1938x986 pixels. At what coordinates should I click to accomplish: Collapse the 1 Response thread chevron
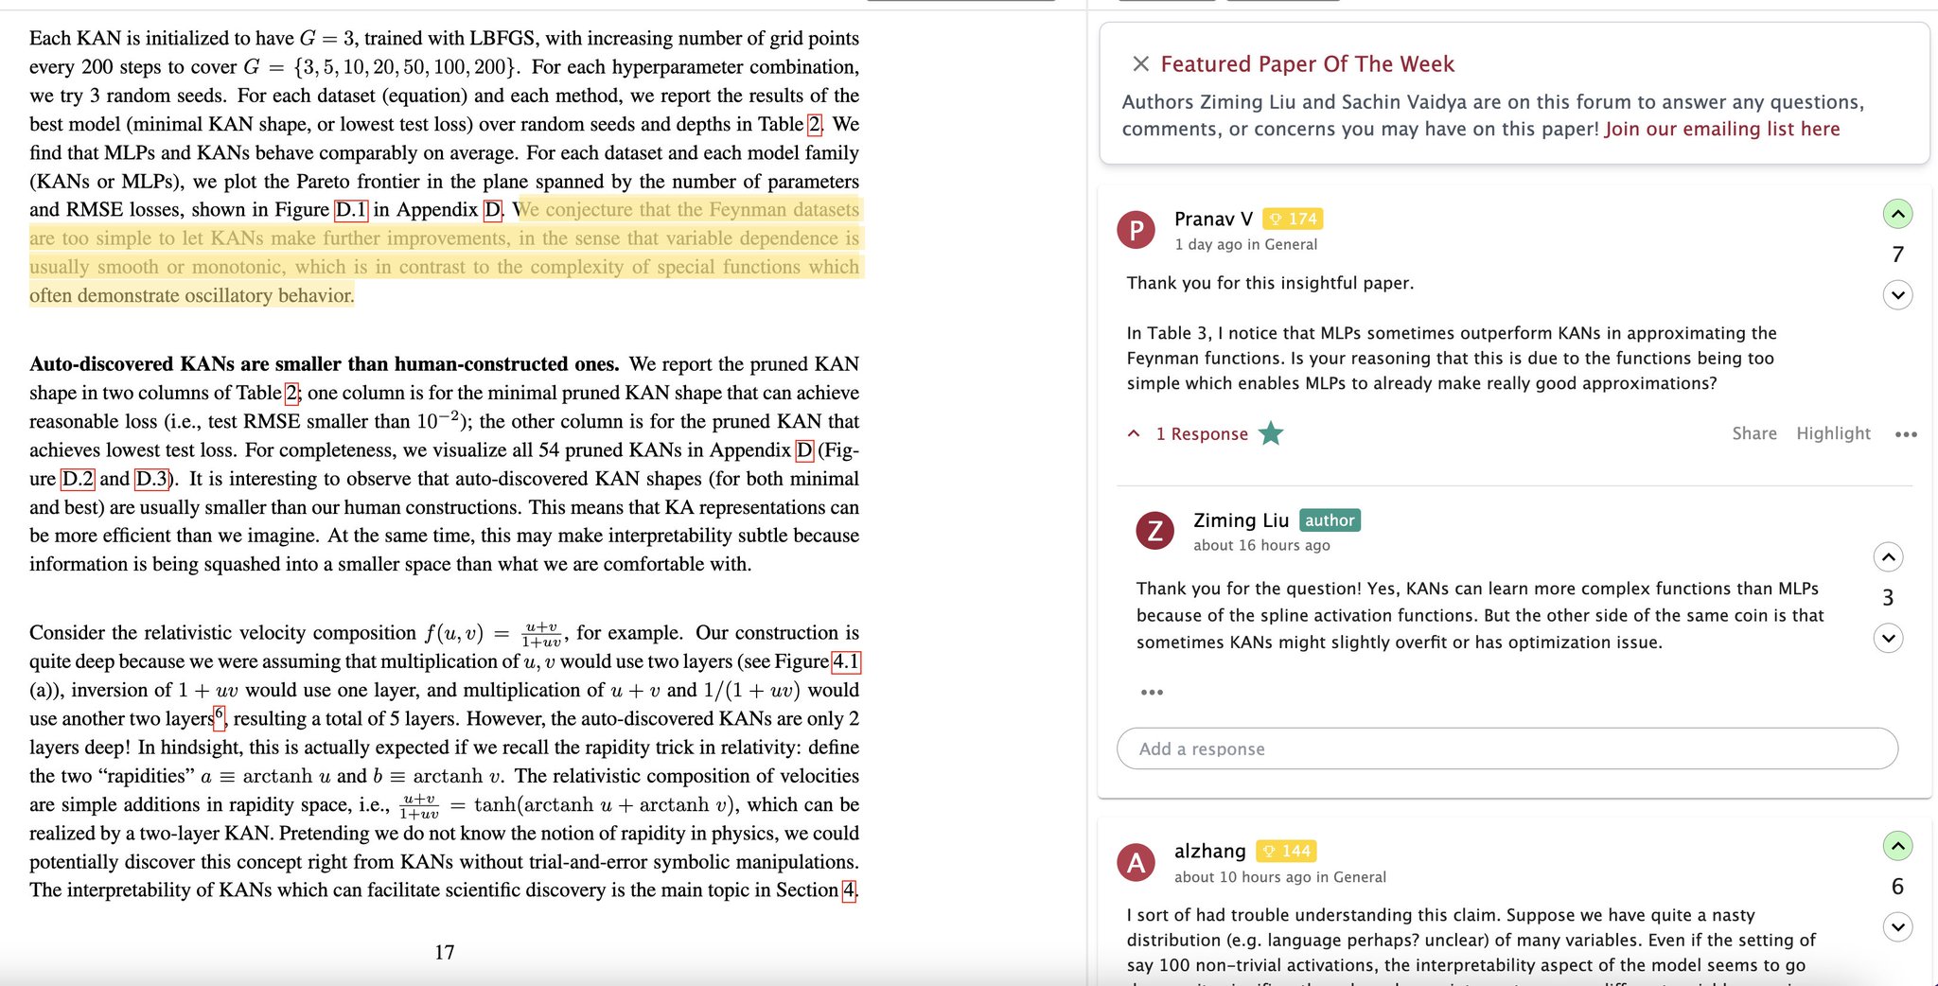(1134, 433)
